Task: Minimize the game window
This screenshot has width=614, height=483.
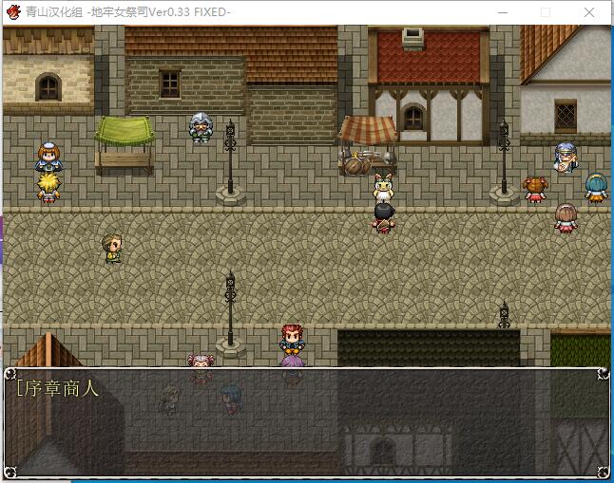Action: tap(501, 12)
